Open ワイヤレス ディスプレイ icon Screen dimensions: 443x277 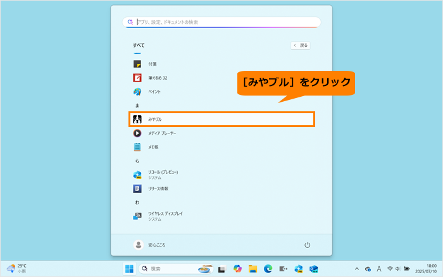click(x=137, y=216)
